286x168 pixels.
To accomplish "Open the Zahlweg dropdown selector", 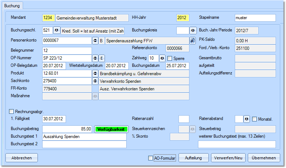I will [x=162, y=58].
